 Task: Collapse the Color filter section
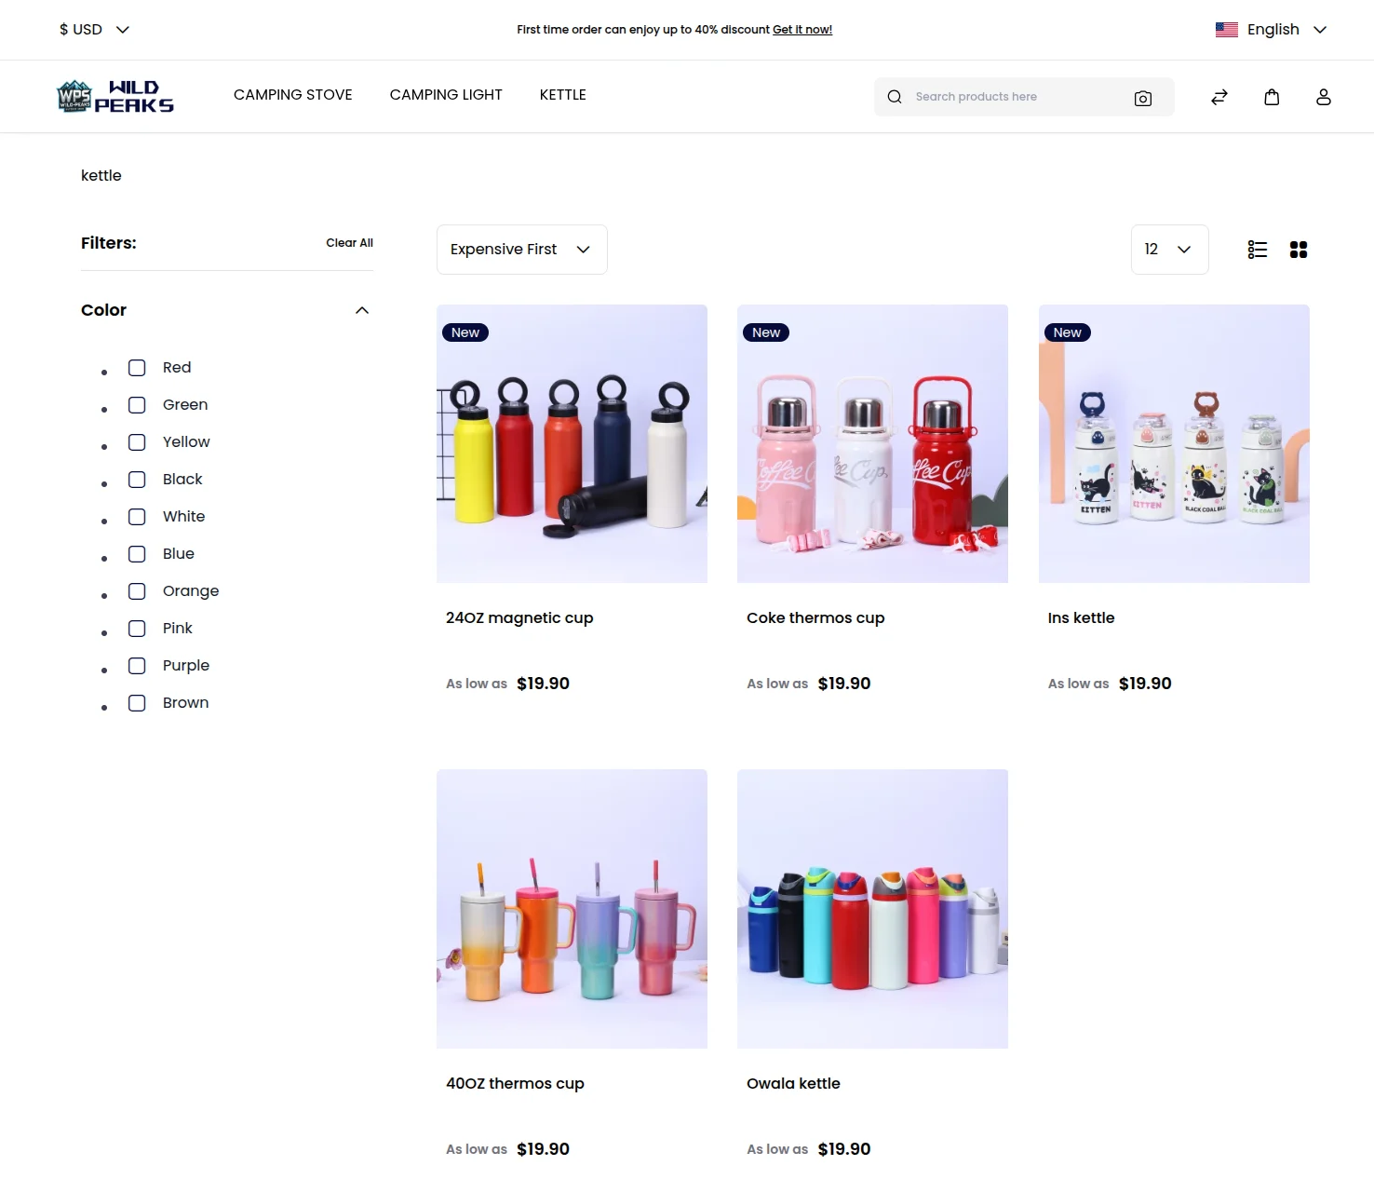coord(362,310)
